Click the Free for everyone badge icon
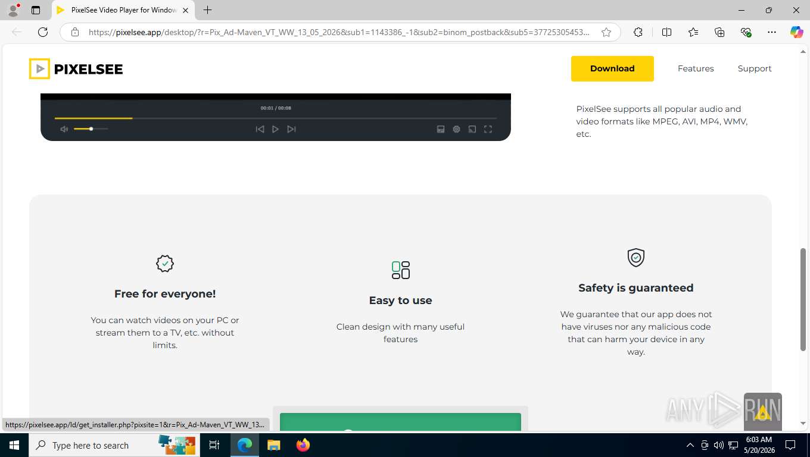The image size is (810, 457). point(165,264)
